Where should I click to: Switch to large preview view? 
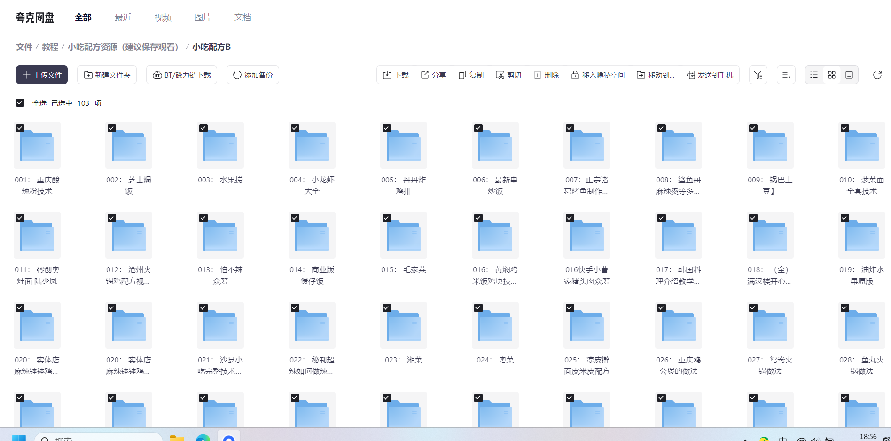point(849,75)
